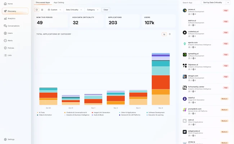Image resolution: width=234 pixels, height=144 pixels.
Task: Select the Discovery sidebar item
Action: point(15,11)
